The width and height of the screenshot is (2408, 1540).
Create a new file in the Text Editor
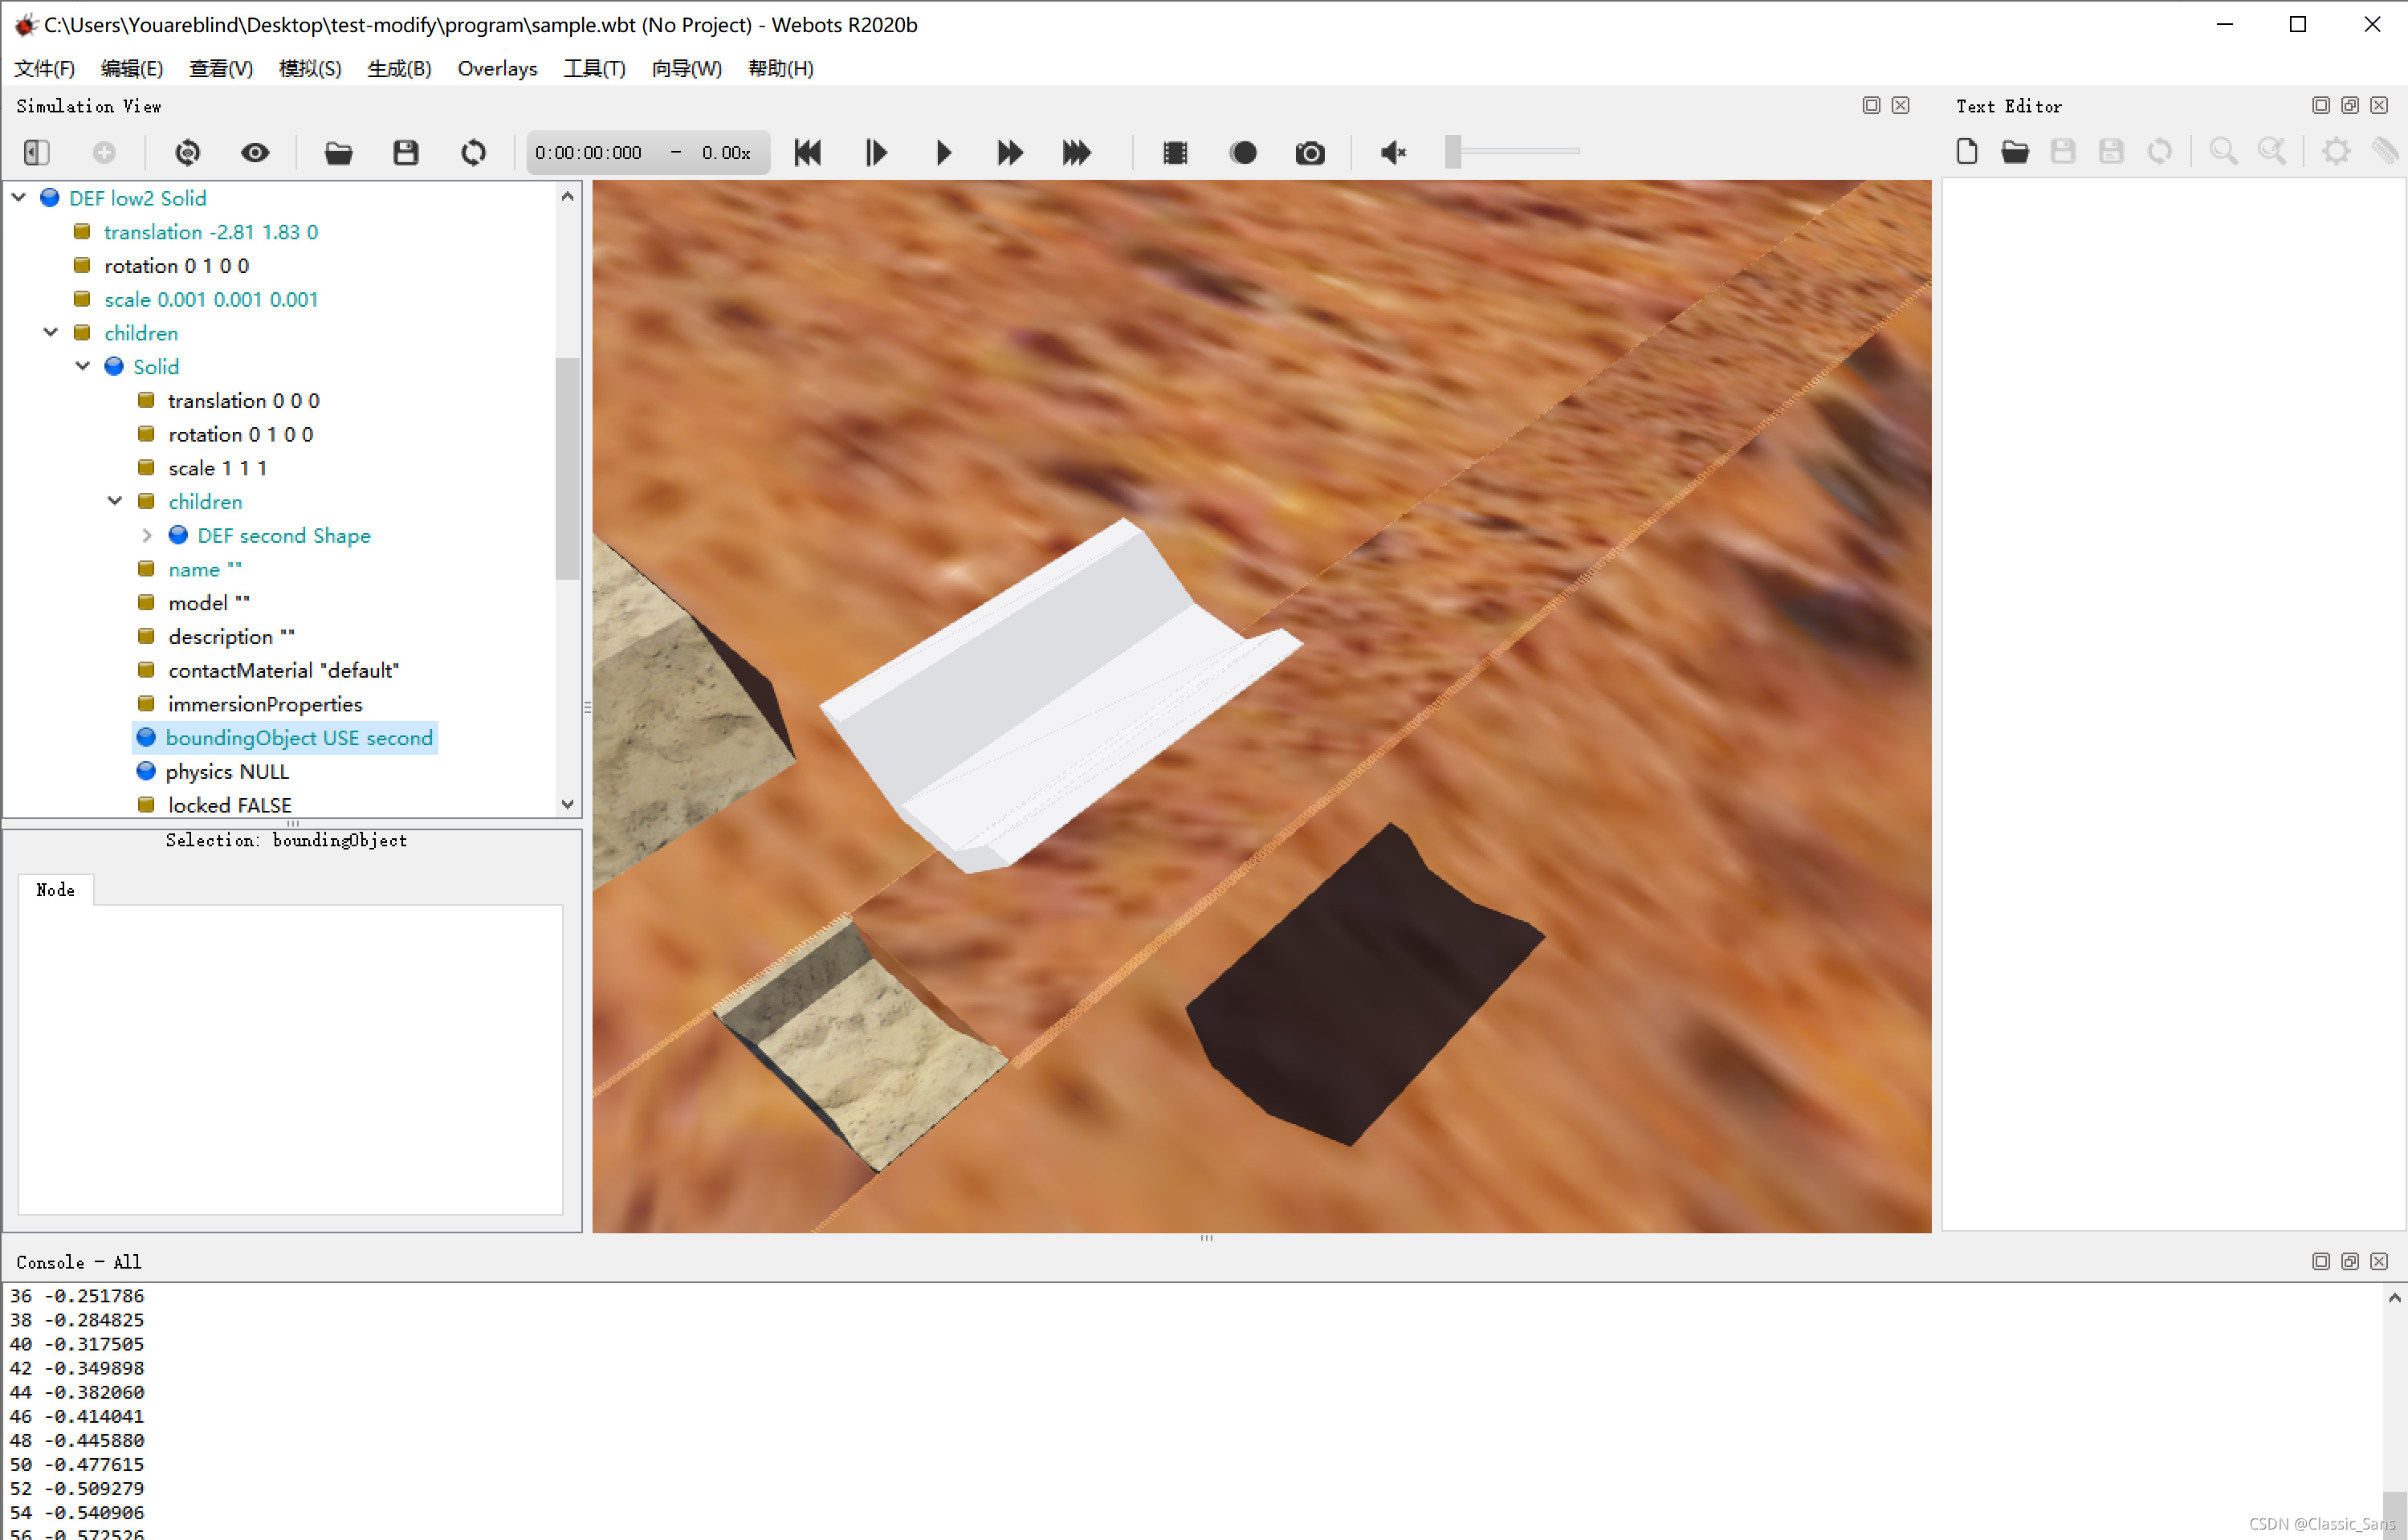[x=1966, y=151]
